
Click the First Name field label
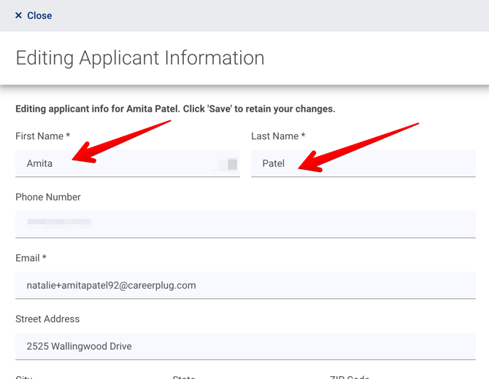(42, 136)
